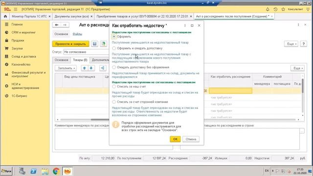
Task: Launch Chrome from the taskbar
Action: click(x=56, y=171)
